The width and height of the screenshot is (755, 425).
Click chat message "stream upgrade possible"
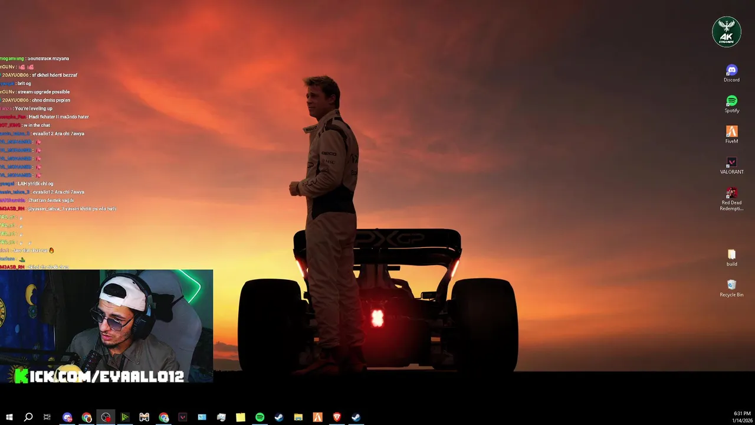pos(44,91)
